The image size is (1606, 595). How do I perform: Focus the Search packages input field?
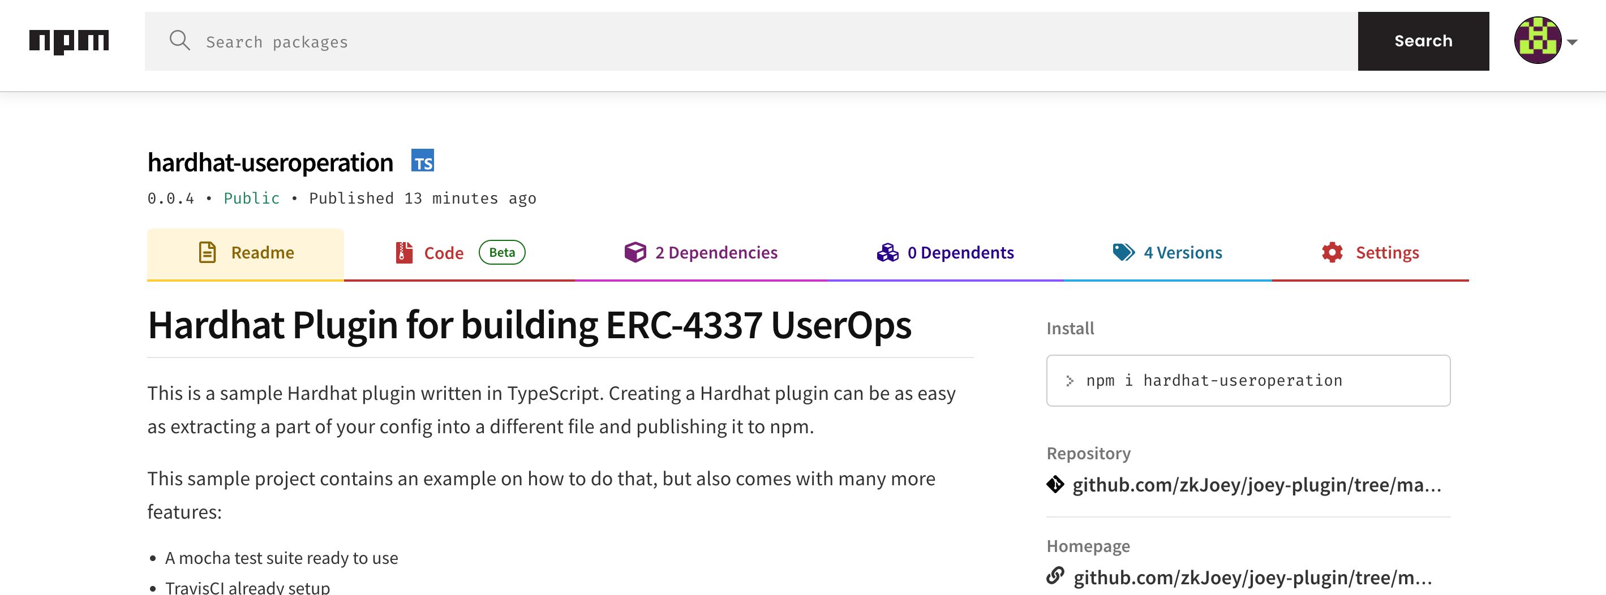[752, 41]
